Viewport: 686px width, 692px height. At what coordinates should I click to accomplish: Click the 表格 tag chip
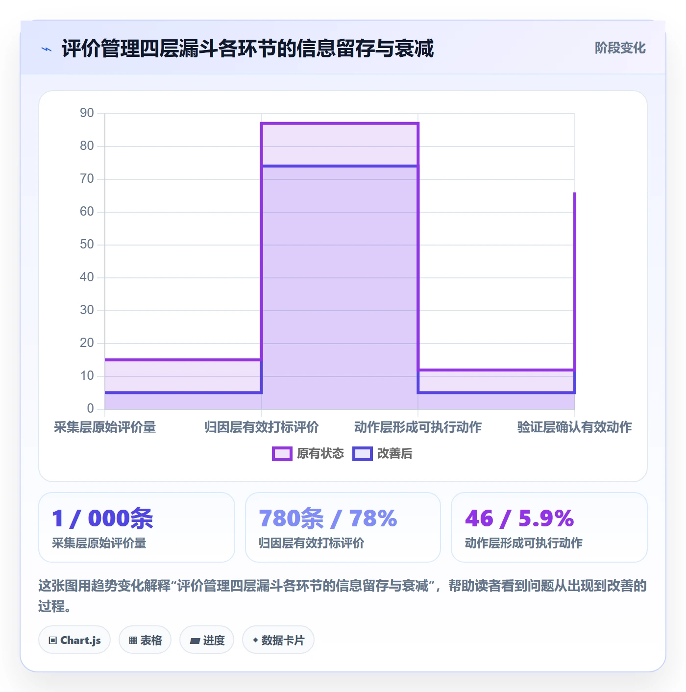coord(145,640)
